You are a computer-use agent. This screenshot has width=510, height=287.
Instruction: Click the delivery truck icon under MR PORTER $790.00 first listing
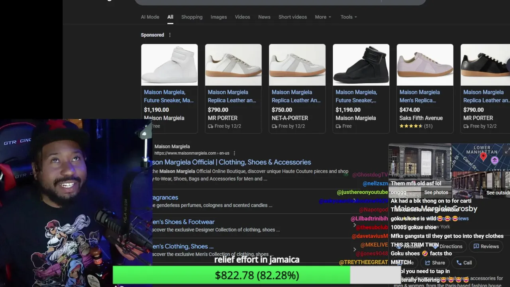pos(210,126)
